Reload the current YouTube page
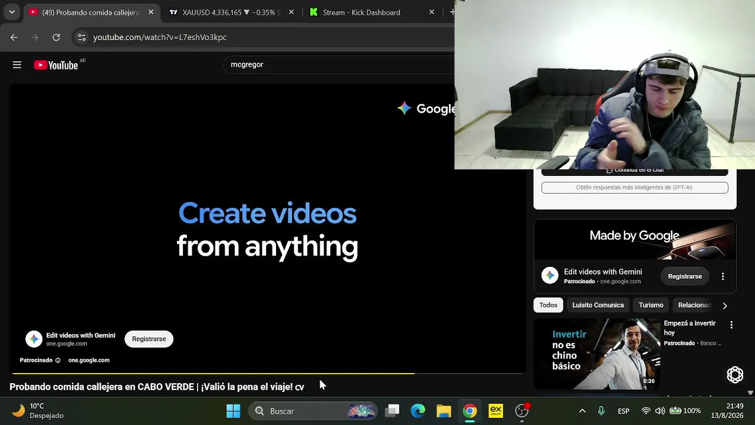This screenshot has width=755, height=425. click(56, 37)
